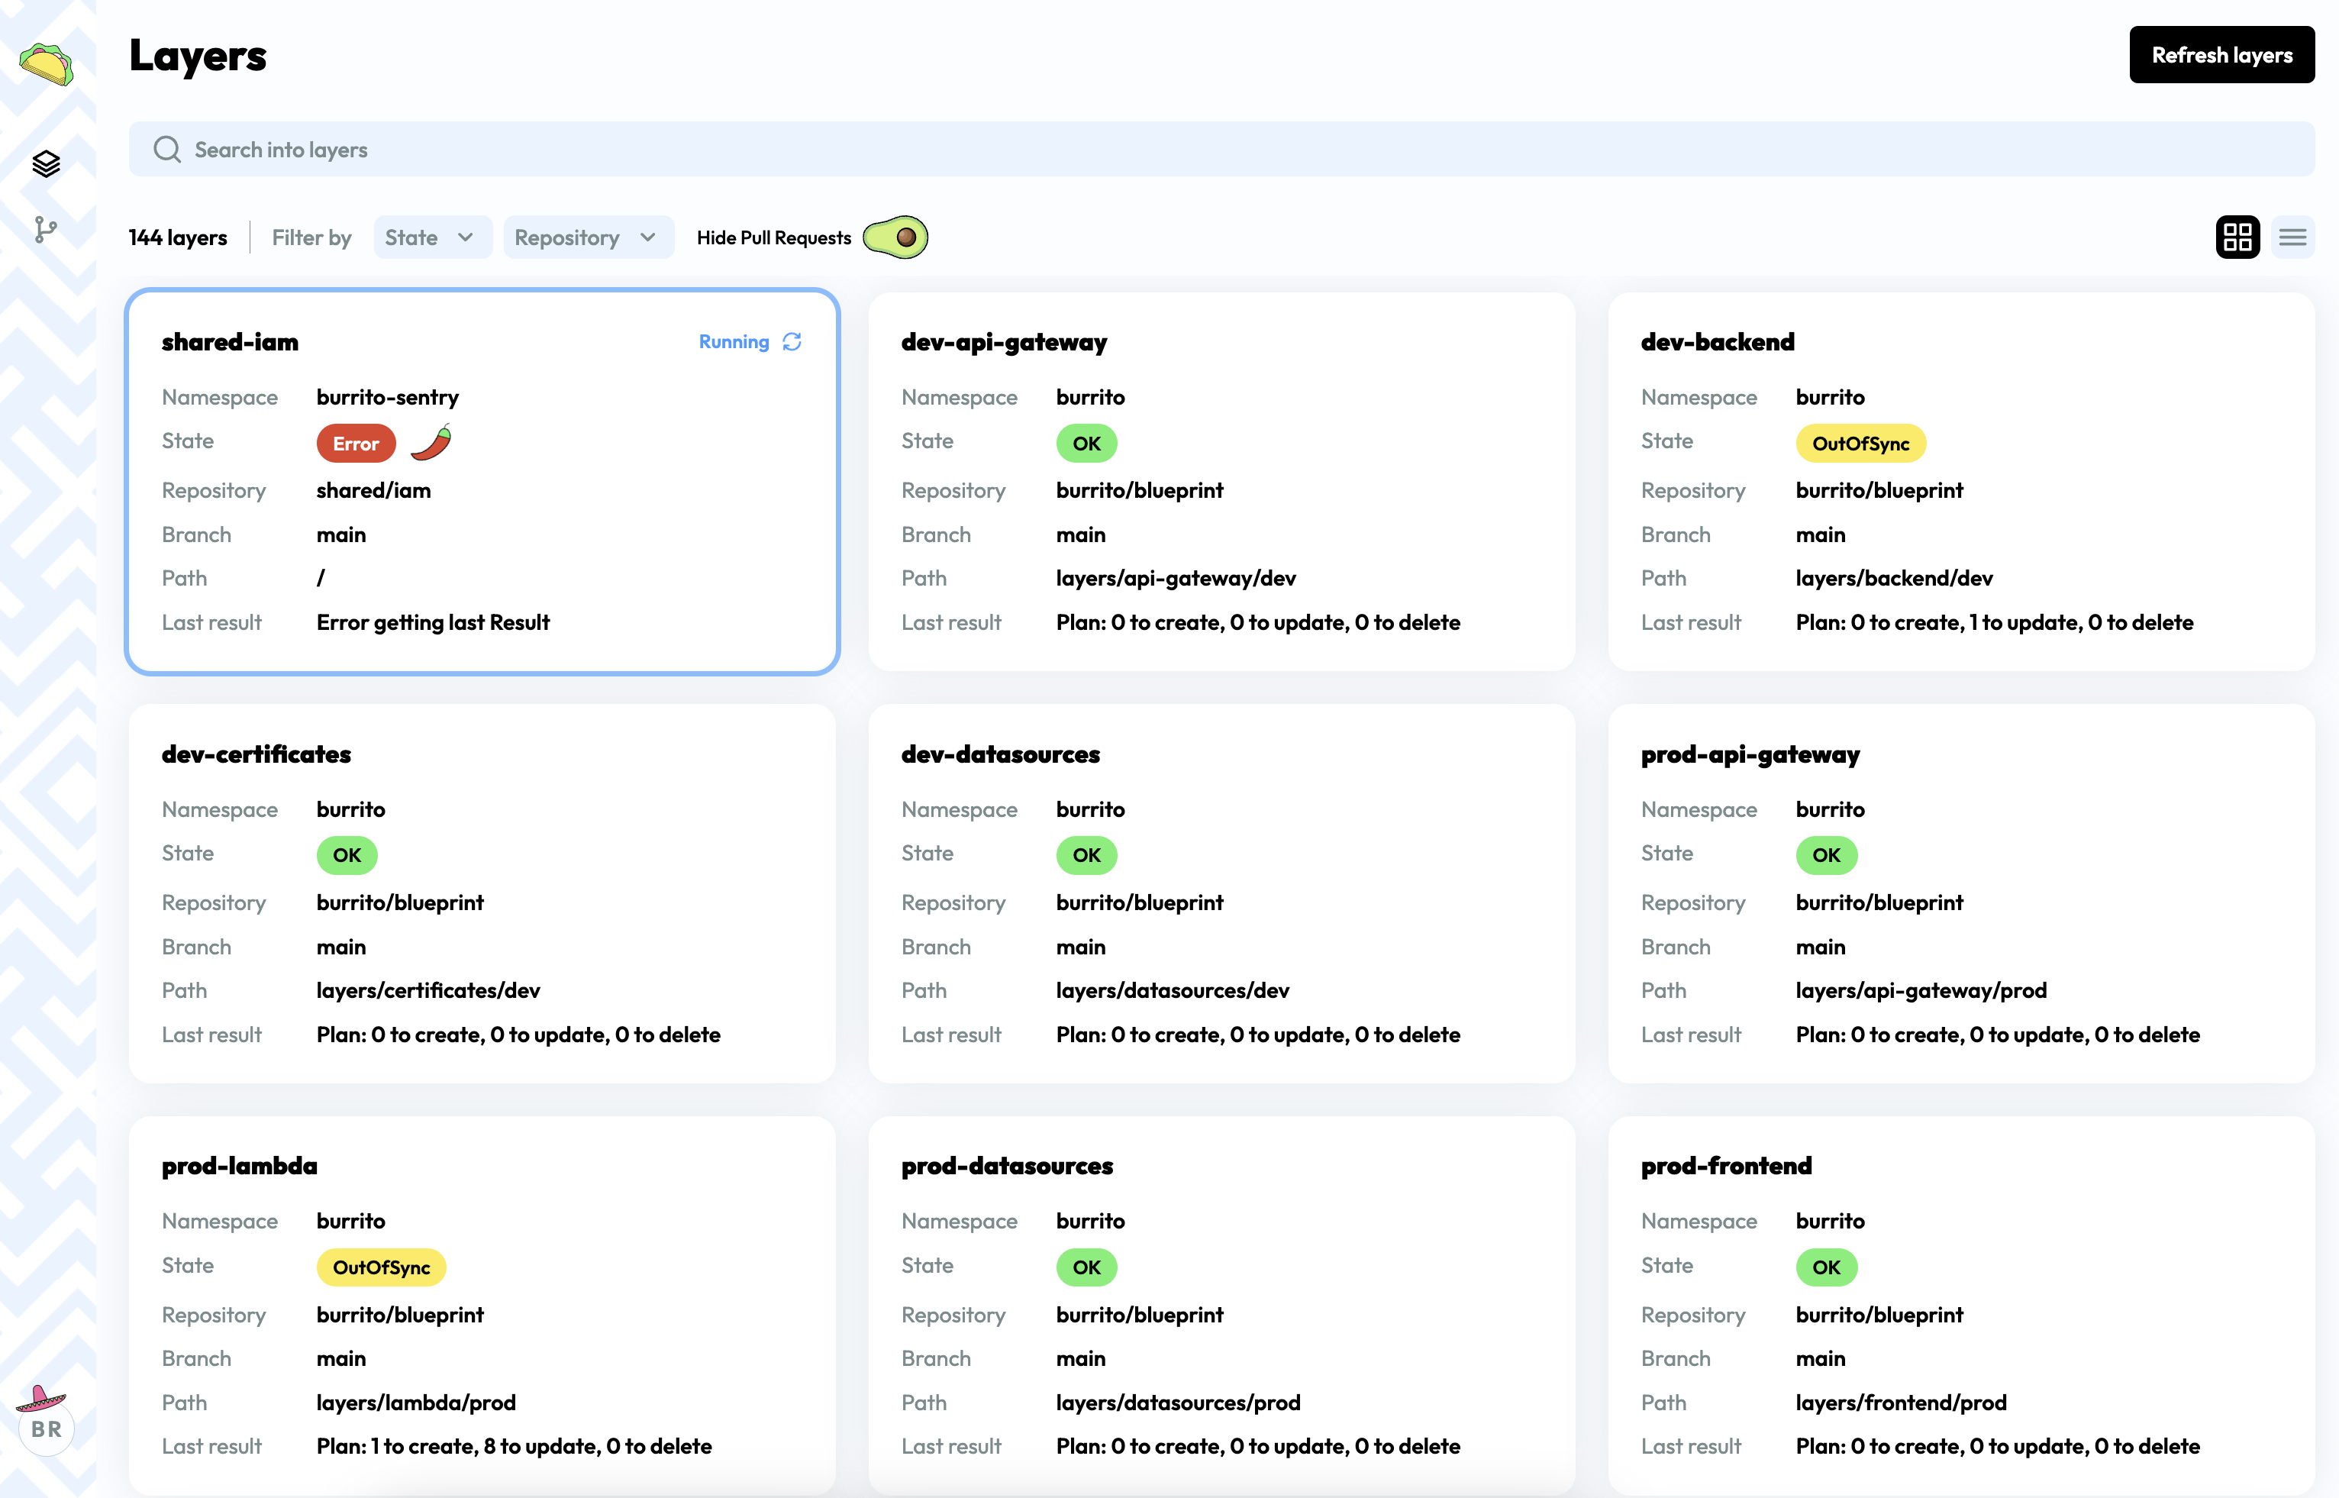The height and width of the screenshot is (1498, 2339).
Task: Click the magnifier icon in the search bar
Action: (167, 149)
